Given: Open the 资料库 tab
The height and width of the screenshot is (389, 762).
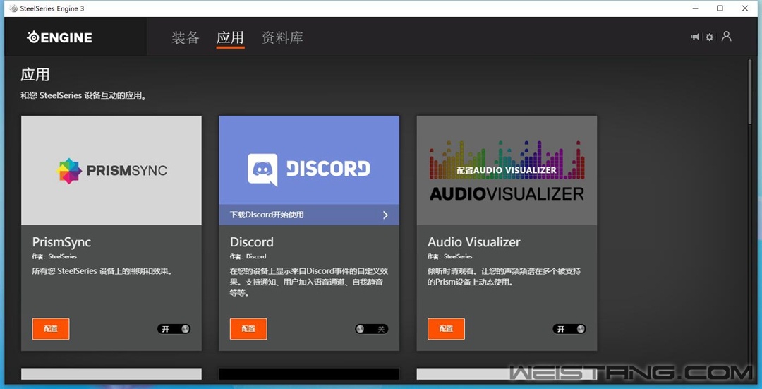Looking at the screenshot, I should [x=282, y=37].
